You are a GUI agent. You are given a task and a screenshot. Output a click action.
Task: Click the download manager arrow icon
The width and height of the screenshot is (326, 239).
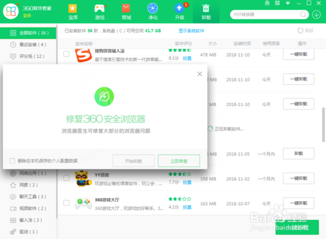point(316,15)
